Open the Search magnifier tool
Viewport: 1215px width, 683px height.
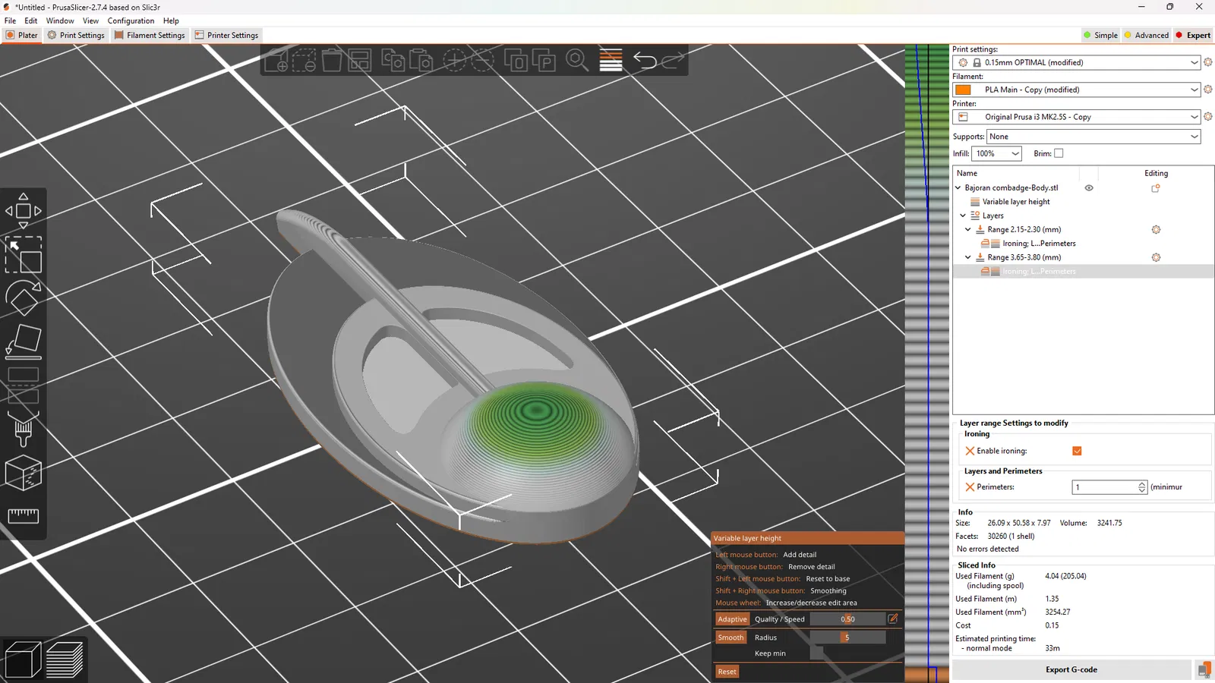(x=577, y=60)
